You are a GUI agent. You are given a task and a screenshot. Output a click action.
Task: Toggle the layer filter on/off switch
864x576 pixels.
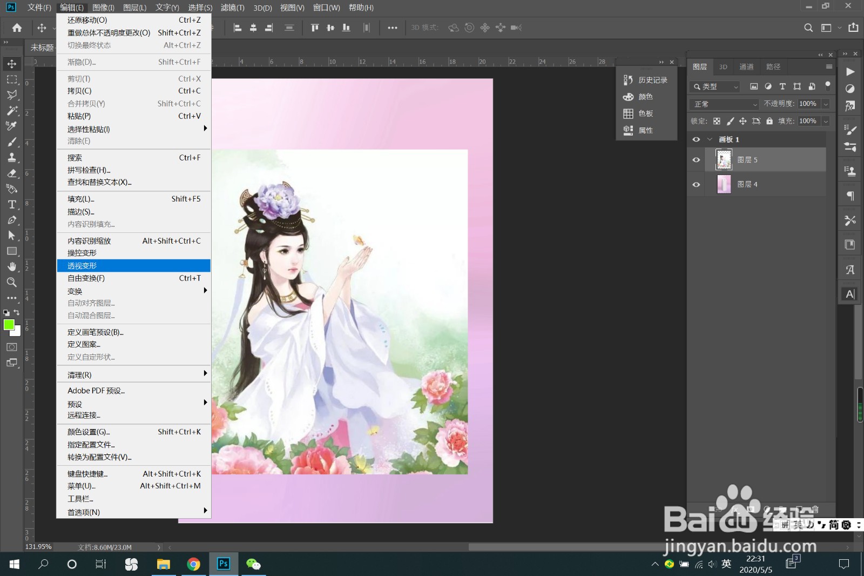pyautogui.click(x=828, y=85)
